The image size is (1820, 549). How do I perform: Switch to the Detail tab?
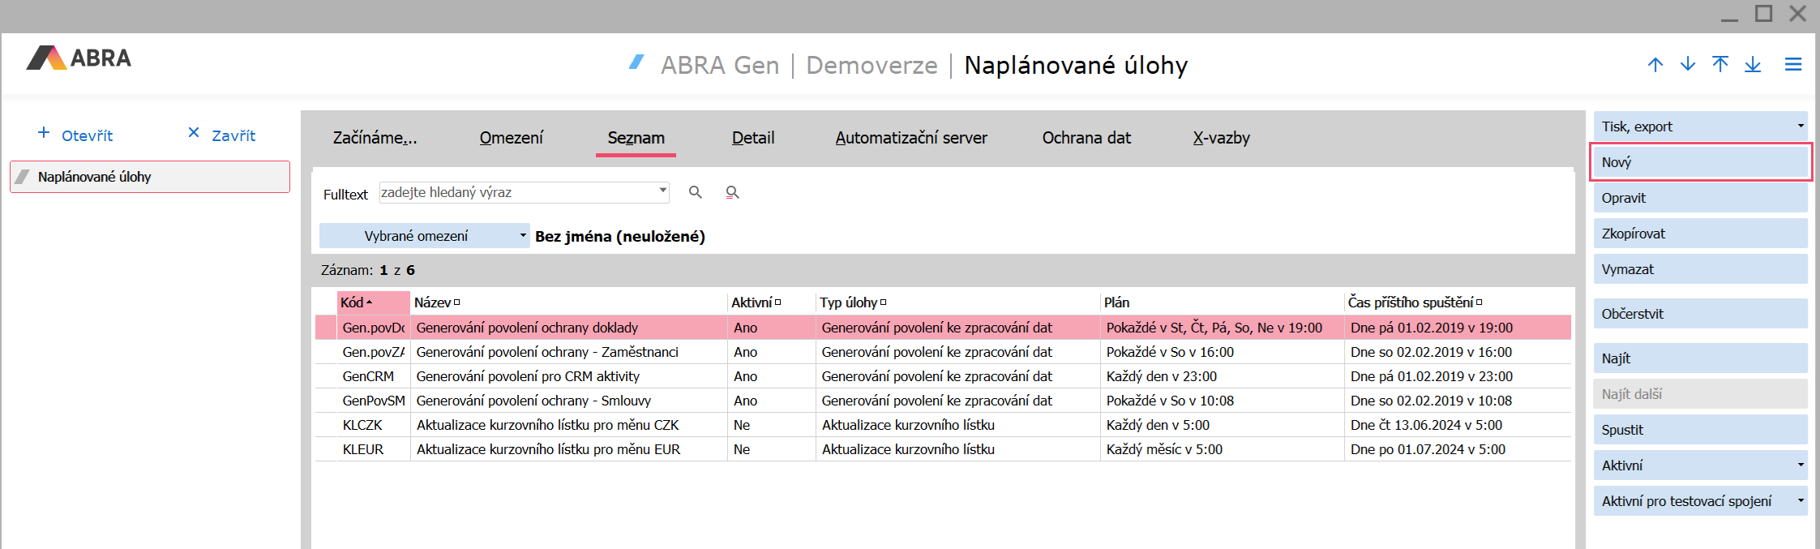coord(752,138)
